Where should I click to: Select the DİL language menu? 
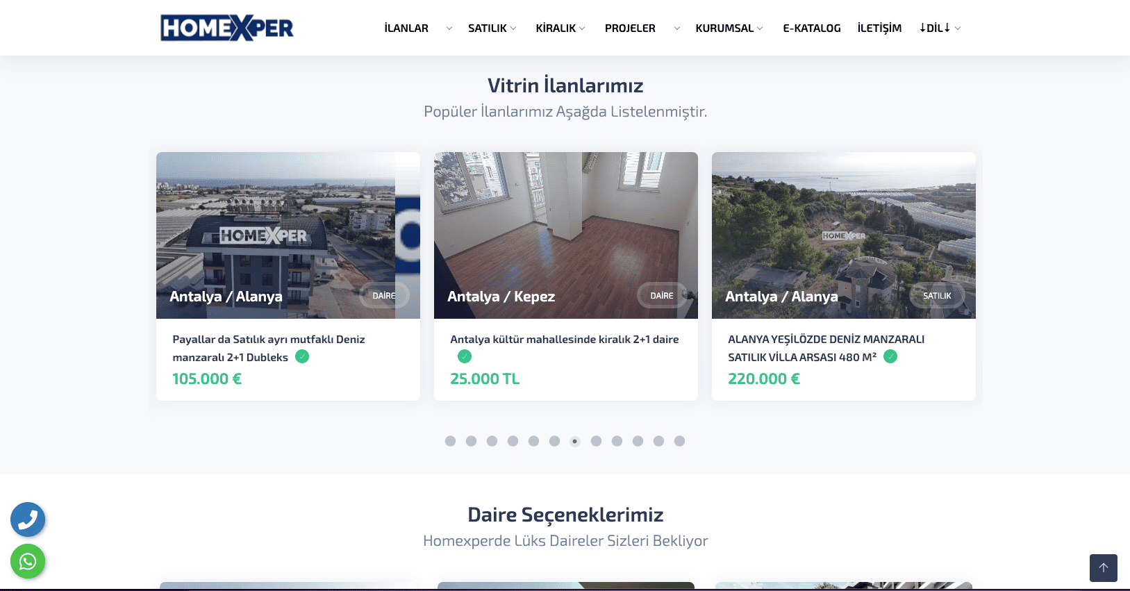pyautogui.click(x=935, y=28)
